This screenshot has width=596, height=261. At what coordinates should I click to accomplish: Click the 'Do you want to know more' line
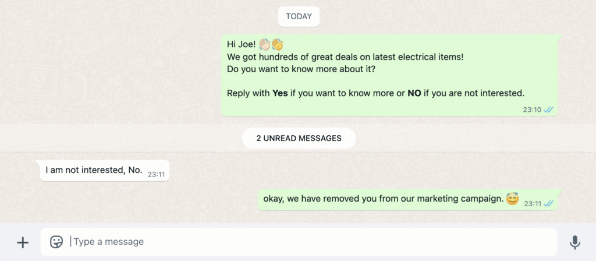301,70
